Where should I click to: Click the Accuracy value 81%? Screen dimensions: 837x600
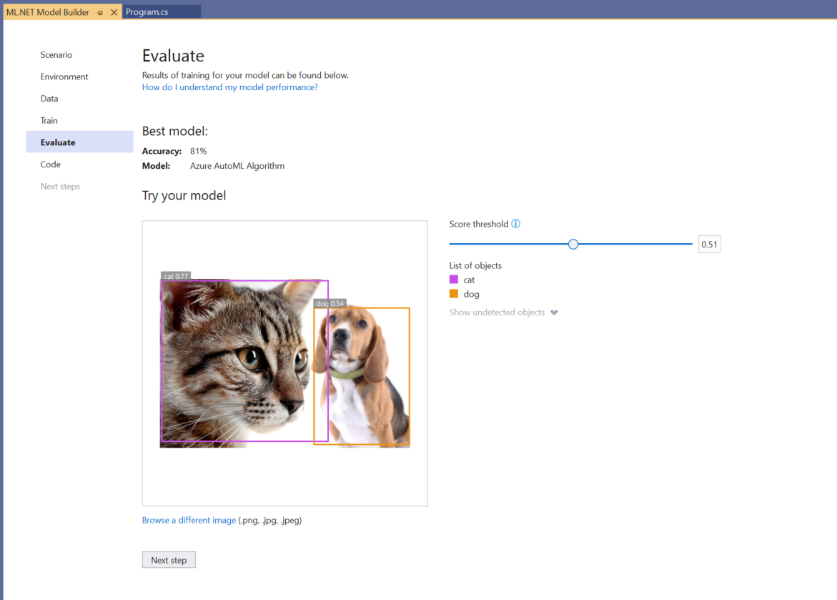click(198, 151)
